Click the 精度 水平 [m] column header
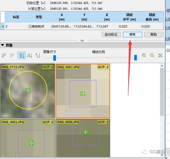The image size is (170, 159). [129, 17]
